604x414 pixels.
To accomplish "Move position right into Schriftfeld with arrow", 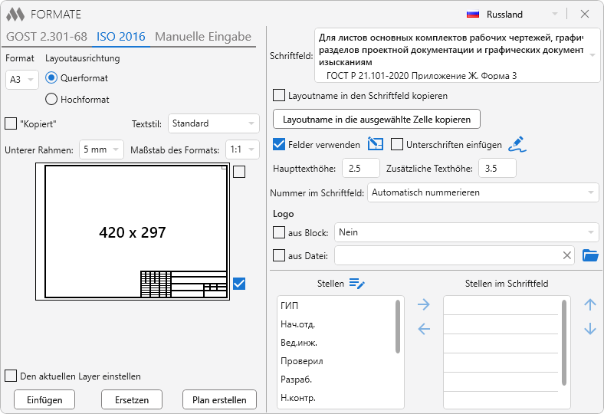I will [x=424, y=305].
